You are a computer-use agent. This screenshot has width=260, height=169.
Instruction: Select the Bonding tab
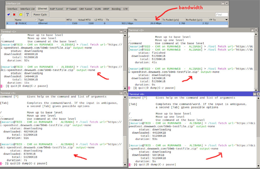[x=116, y=9]
